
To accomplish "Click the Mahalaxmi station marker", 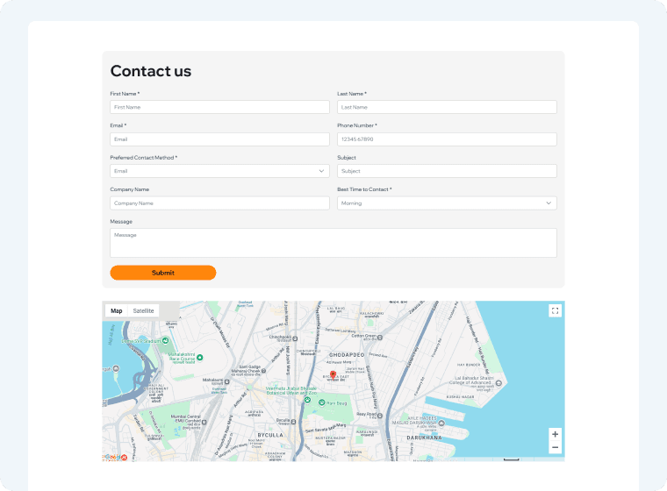I will click(x=226, y=381).
